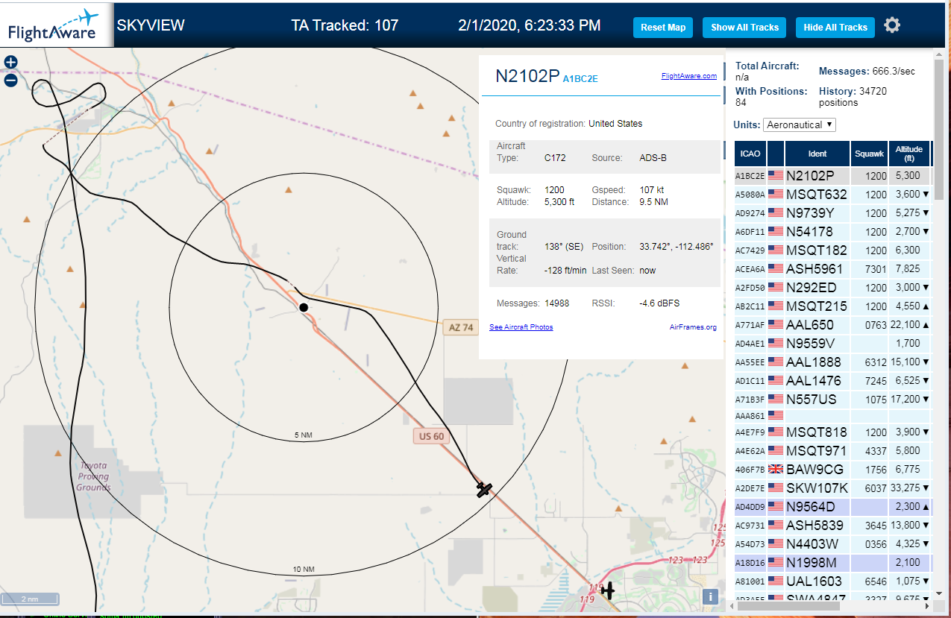Click Hide All Tracks button
Viewport: 951px width, 618px height.
[835, 28]
